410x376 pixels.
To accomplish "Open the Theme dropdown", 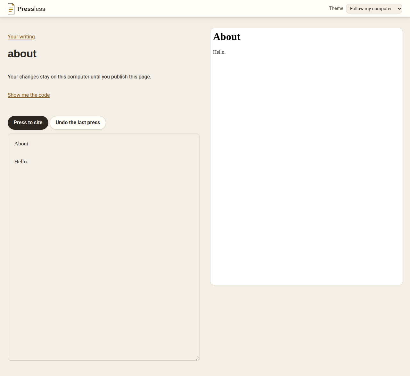I will click(x=374, y=9).
